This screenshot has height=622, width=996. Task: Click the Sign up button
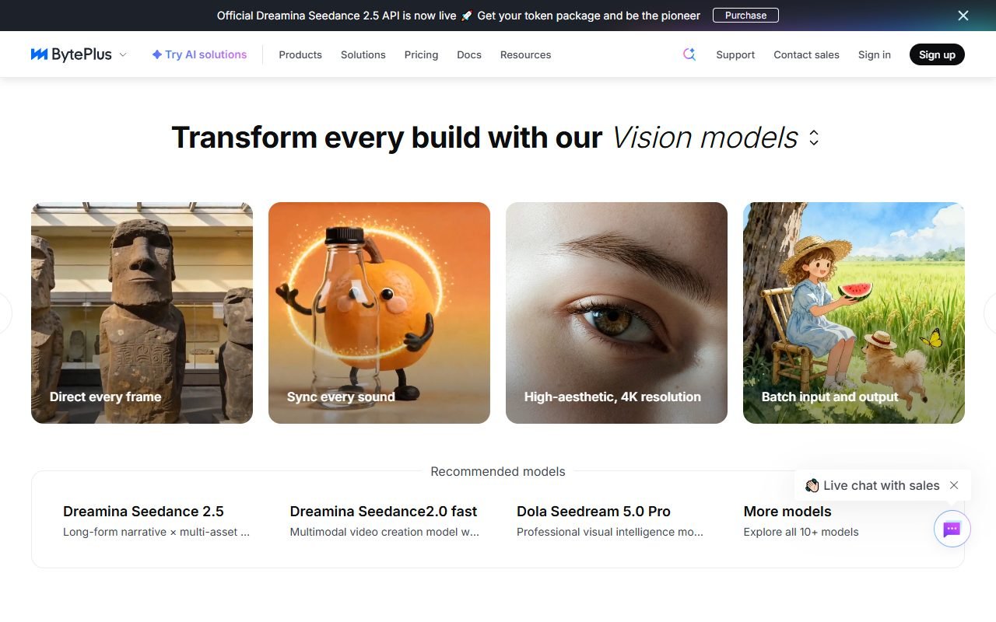tap(937, 54)
